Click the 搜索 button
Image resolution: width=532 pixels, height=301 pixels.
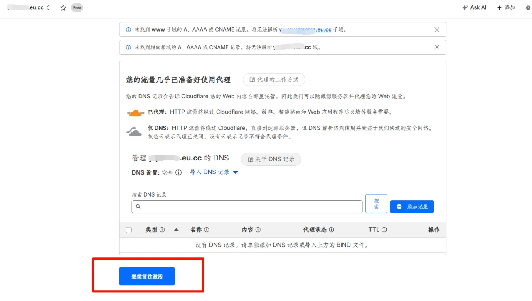coord(376,204)
